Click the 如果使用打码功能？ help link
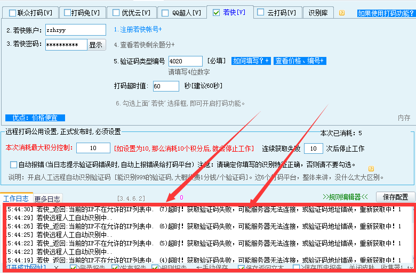This screenshot has width=416, height=273. [386, 13]
